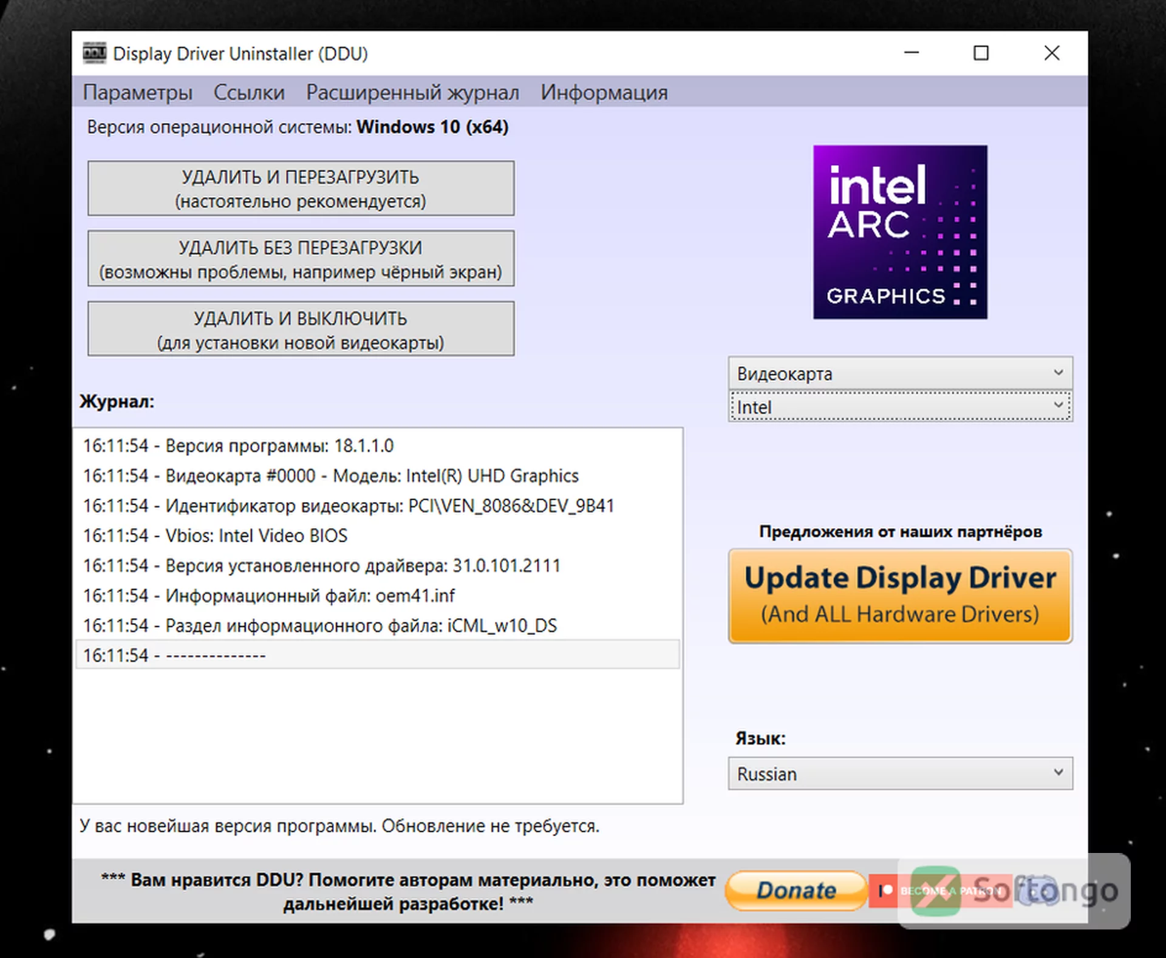Maximize the DDU window

[981, 53]
